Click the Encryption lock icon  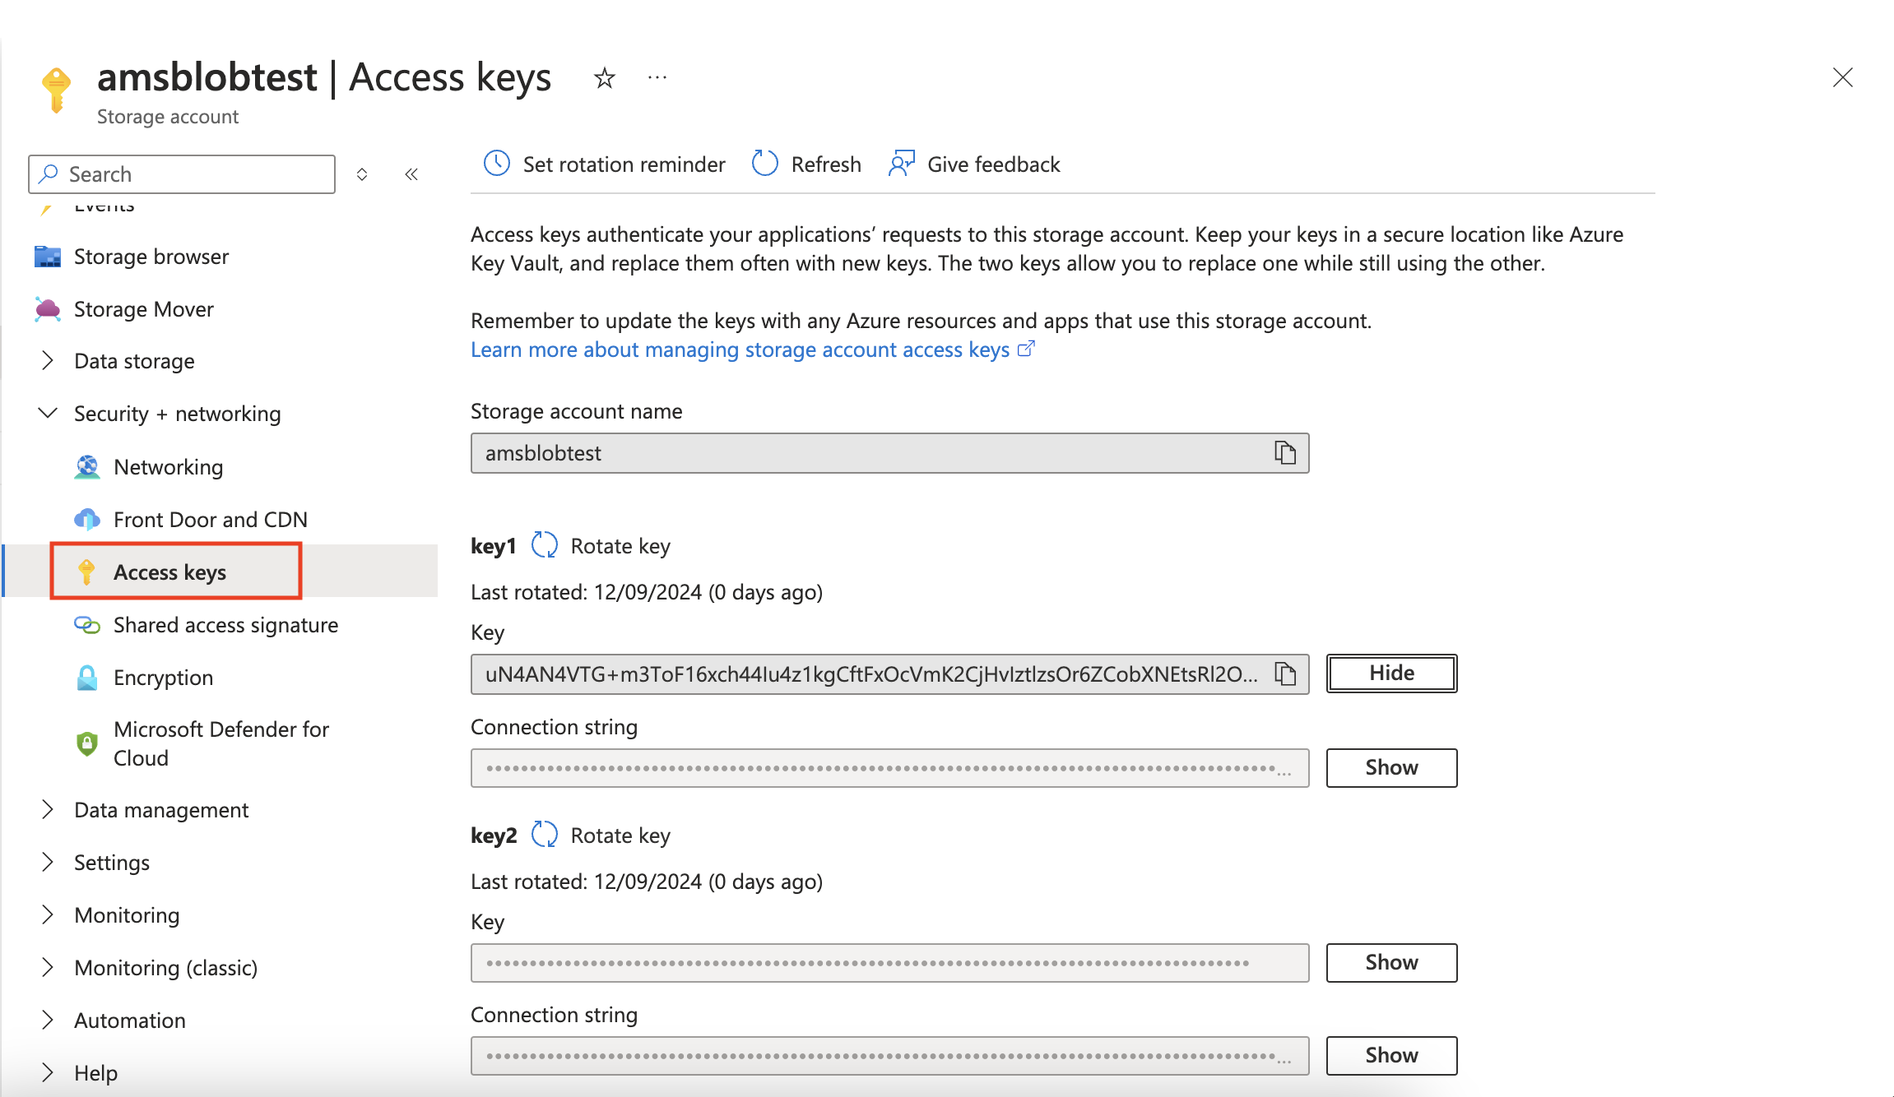[87, 678]
